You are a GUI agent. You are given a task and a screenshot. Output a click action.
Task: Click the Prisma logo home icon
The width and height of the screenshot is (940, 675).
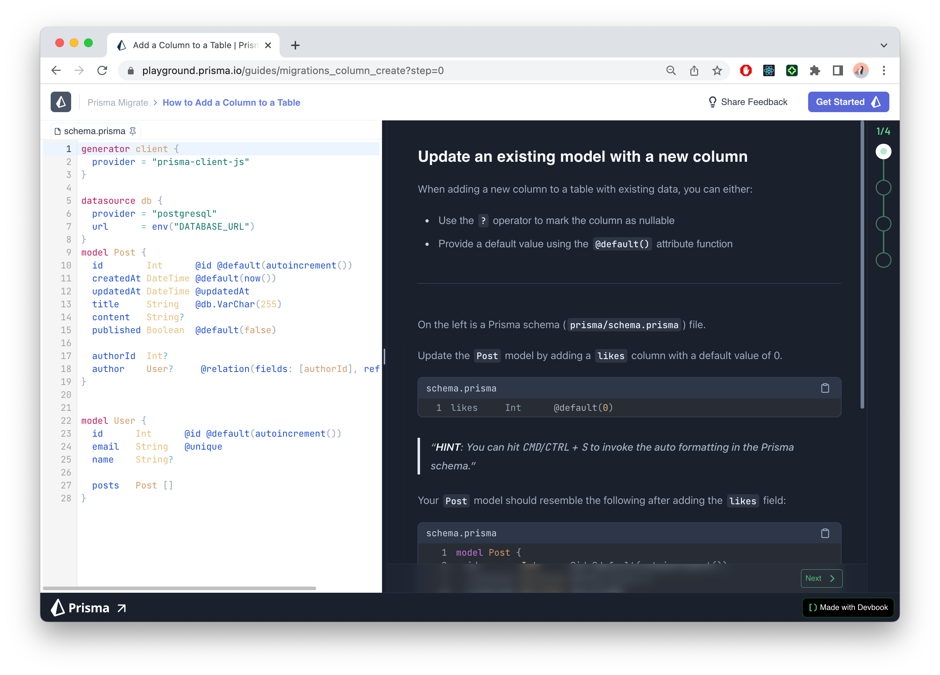61,102
